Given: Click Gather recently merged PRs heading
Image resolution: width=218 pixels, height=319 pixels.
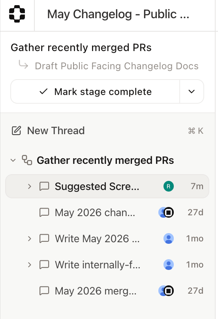Looking at the screenshot, I should point(81,47).
